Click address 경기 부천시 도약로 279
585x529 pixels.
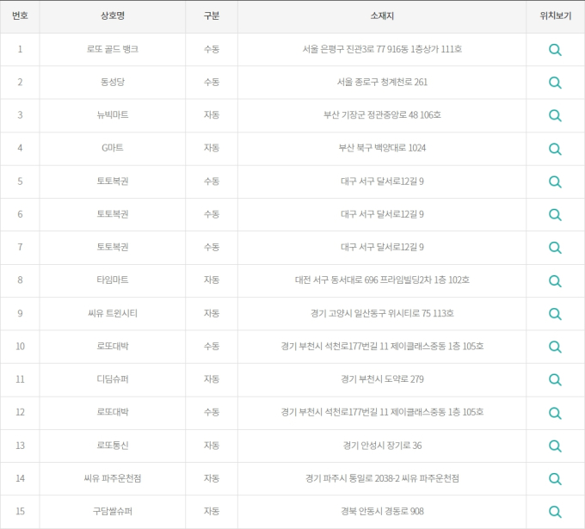382,378
